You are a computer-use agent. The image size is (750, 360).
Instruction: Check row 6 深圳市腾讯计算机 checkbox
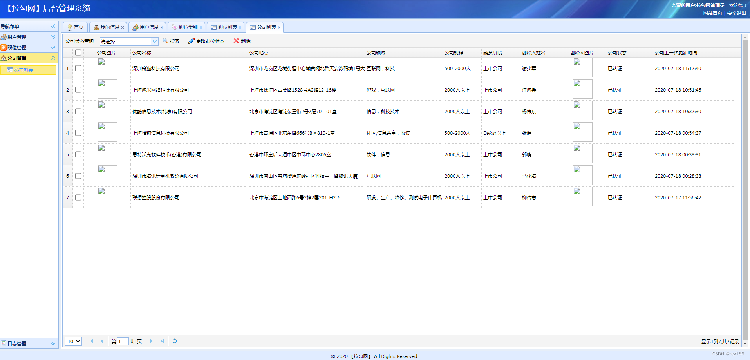pos(78,176)
